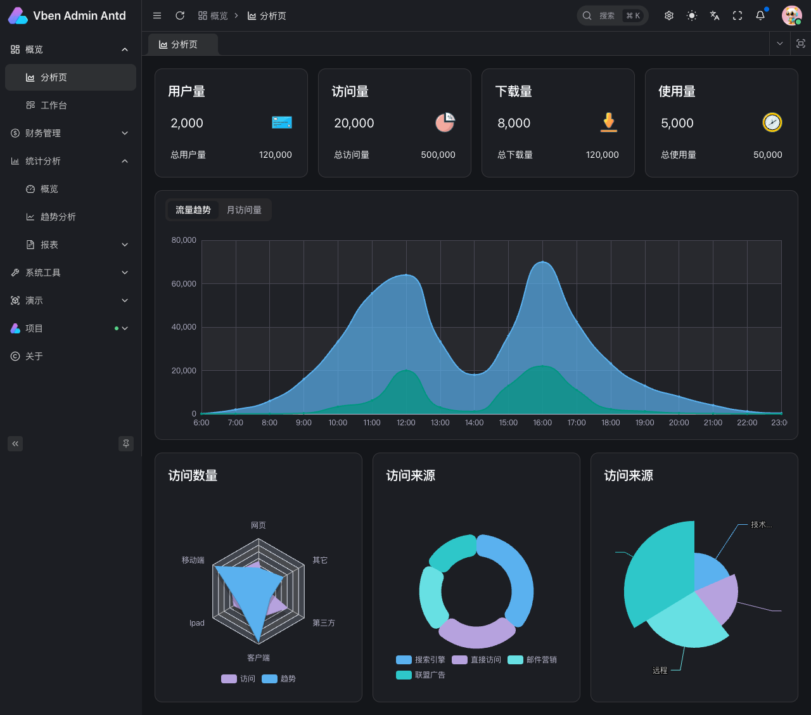811x715 pixels.
Task: Expand the 财务管理 menu
Action: click(70, 133)
